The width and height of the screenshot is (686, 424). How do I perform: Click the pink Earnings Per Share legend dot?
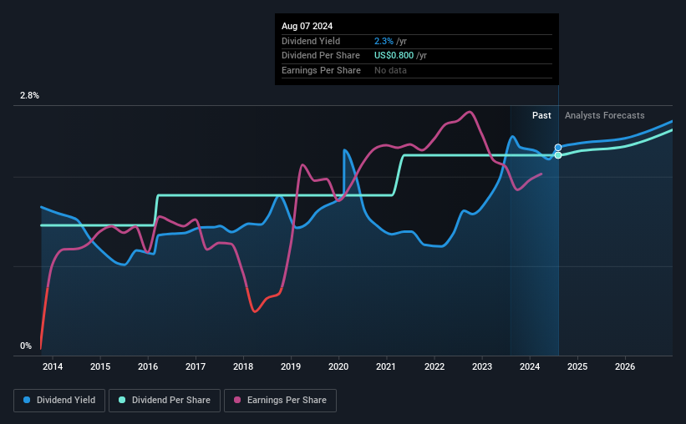click(x=237, y=400)
